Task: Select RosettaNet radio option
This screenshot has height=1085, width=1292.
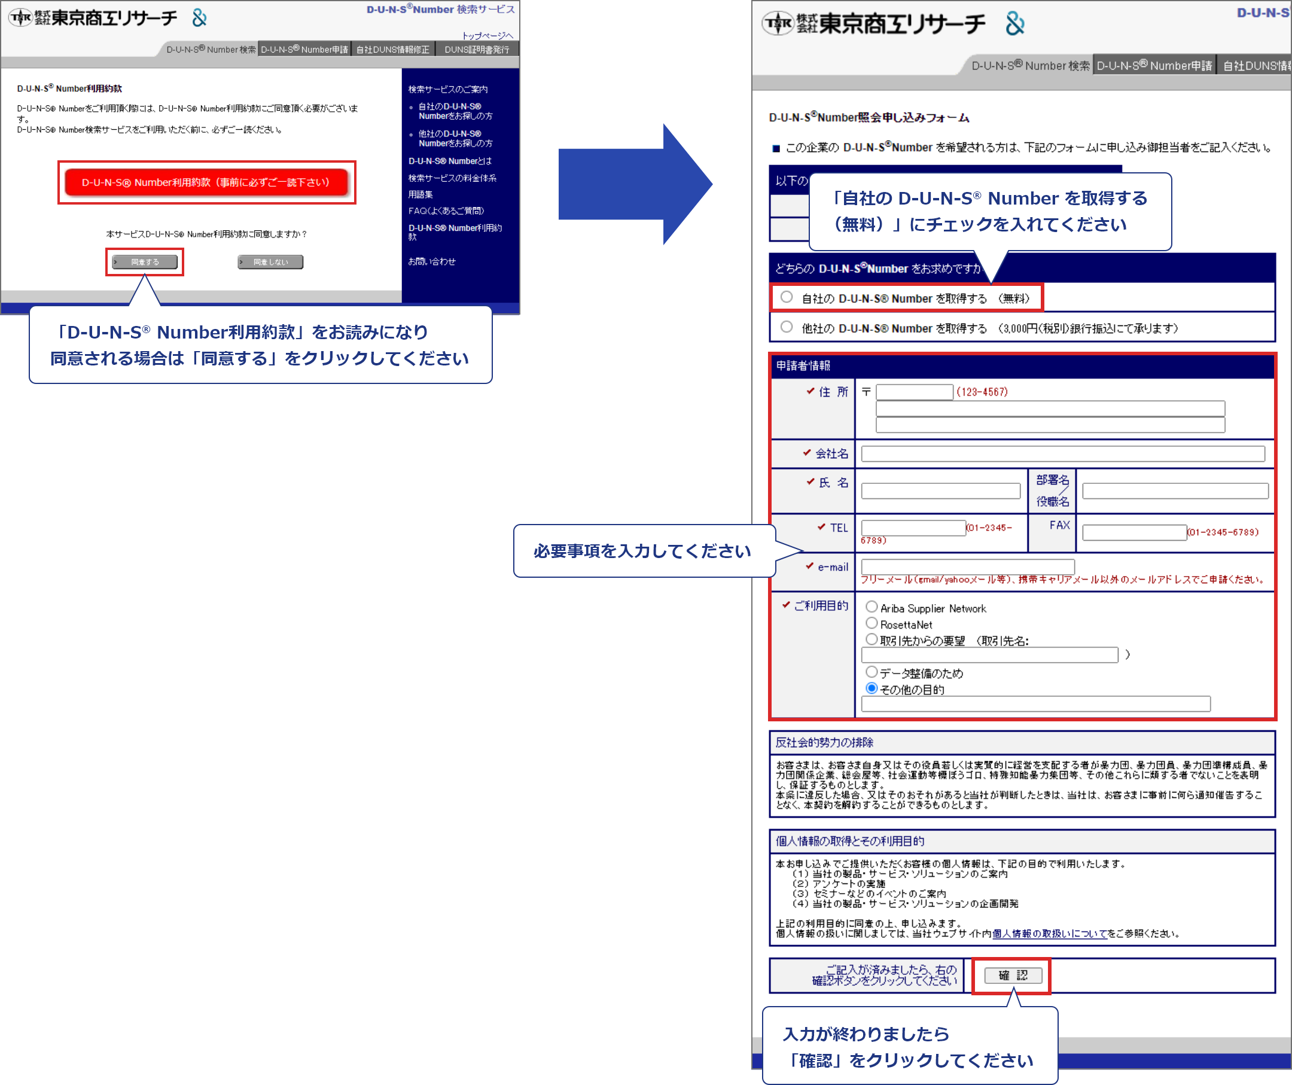Action: [871, 623]
